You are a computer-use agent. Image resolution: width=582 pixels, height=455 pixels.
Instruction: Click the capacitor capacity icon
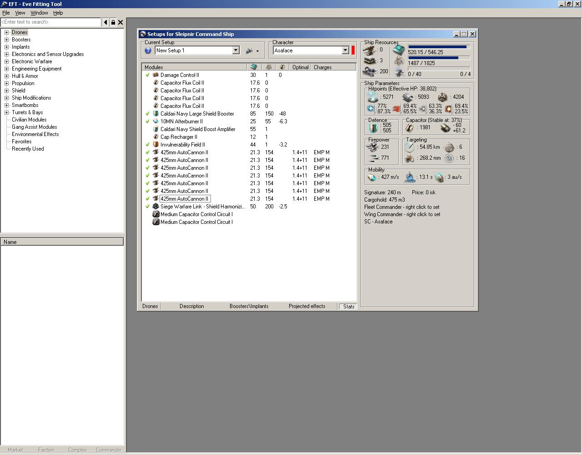(x=409, y=128)
